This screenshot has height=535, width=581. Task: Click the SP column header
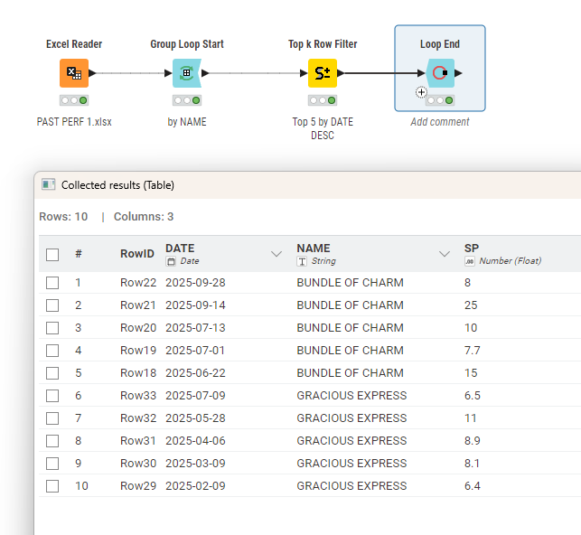(x=472, y=249)
